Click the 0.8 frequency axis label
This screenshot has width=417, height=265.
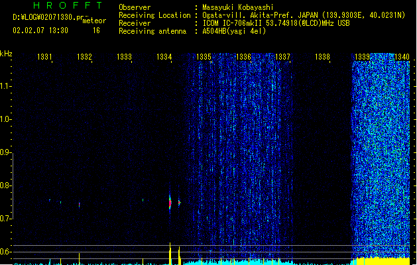pyautogui.click(x=5, y=185)
